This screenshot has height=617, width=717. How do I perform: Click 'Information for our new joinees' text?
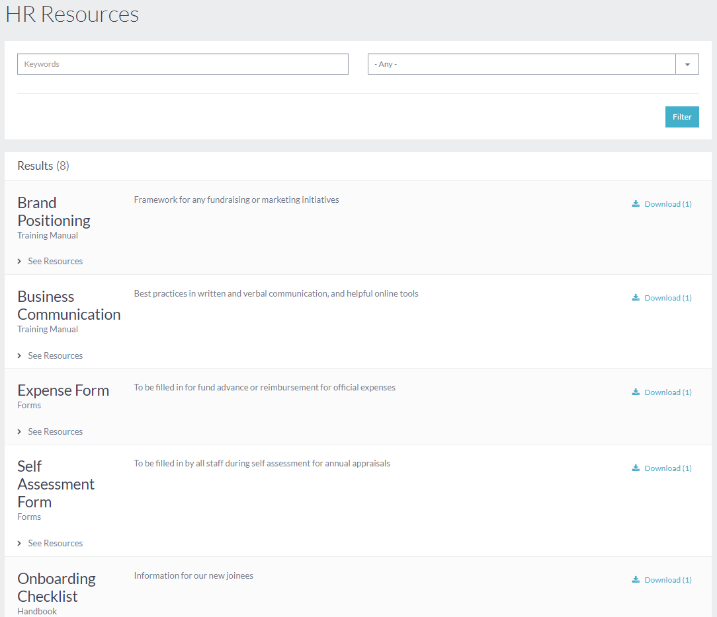(193, 576)
